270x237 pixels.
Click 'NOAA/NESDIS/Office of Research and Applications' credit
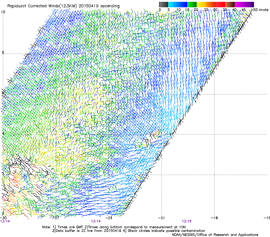point(215,235)
